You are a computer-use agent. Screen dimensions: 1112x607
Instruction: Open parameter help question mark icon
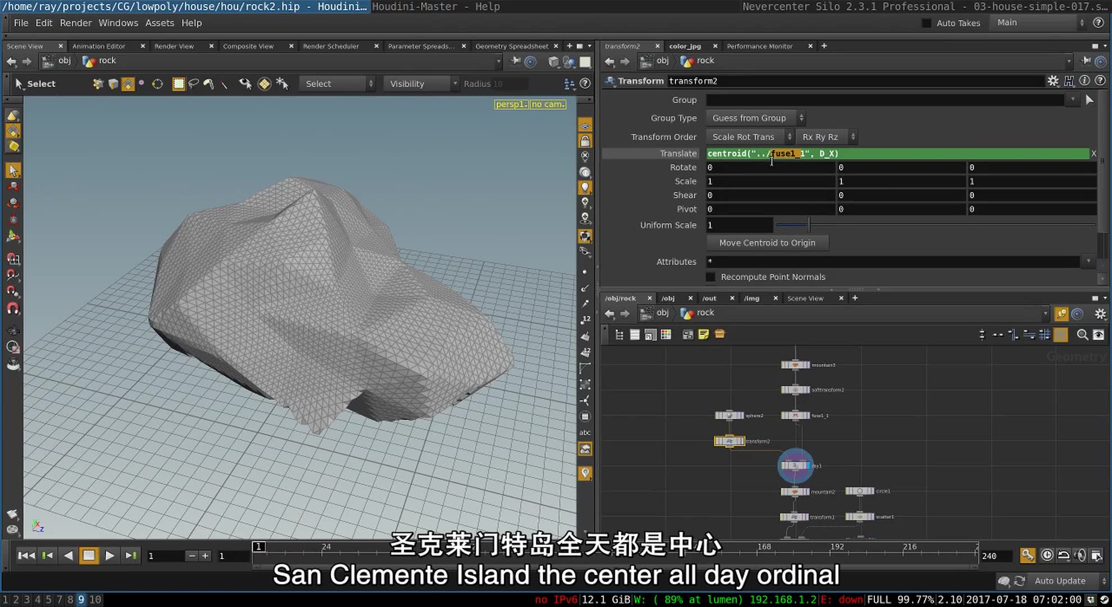point(1100,81)
